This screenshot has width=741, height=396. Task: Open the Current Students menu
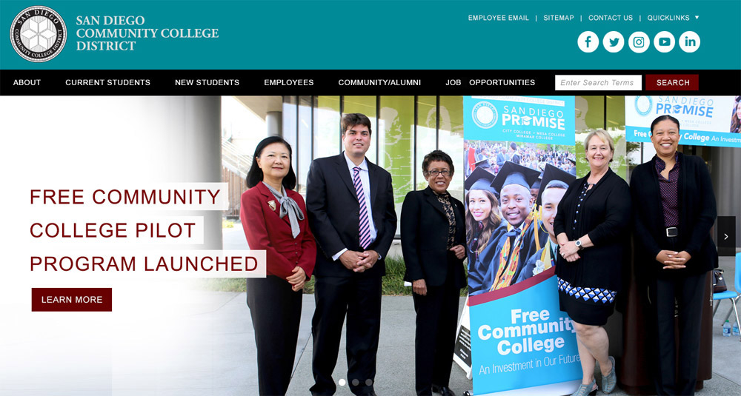point(107,83)
